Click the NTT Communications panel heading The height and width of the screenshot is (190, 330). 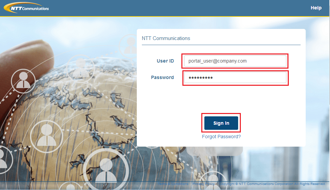[x=166, y=38]
